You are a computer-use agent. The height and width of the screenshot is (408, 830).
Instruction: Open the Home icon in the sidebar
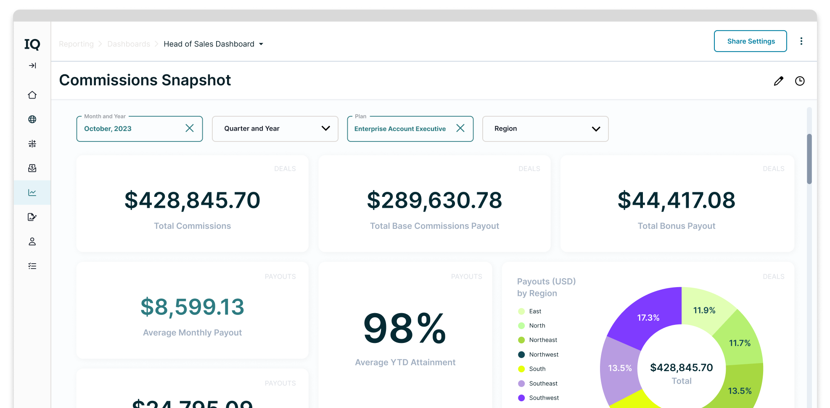coord(32,95)
